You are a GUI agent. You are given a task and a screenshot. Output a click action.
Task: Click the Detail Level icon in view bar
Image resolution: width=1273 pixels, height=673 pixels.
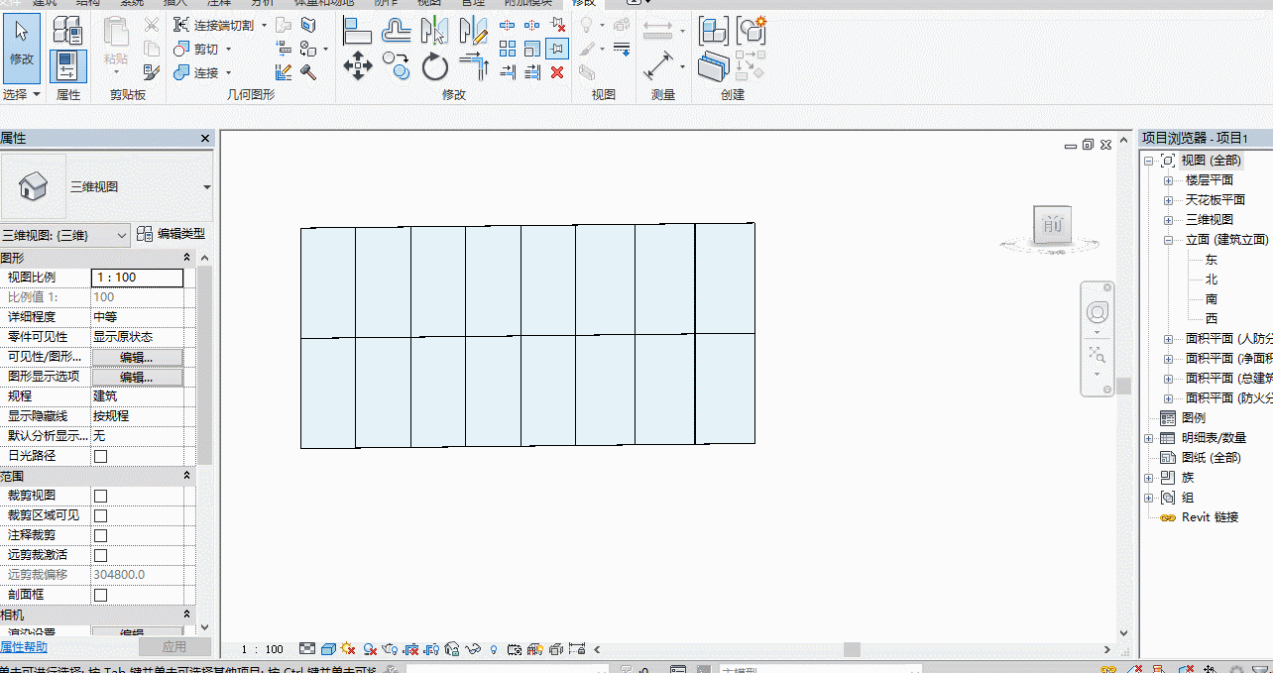click(307, 649)
